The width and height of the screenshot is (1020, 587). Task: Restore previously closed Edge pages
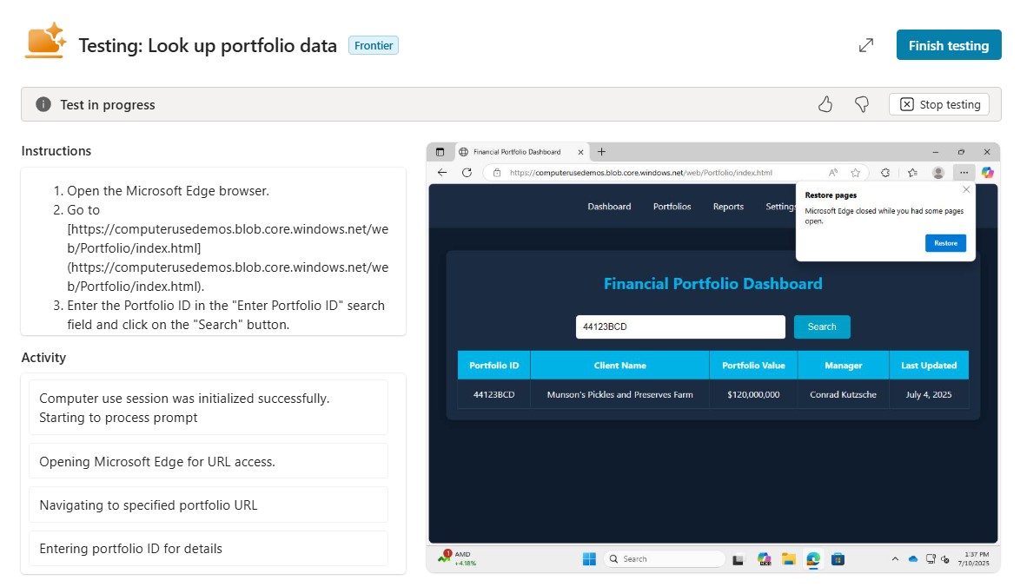945,243
